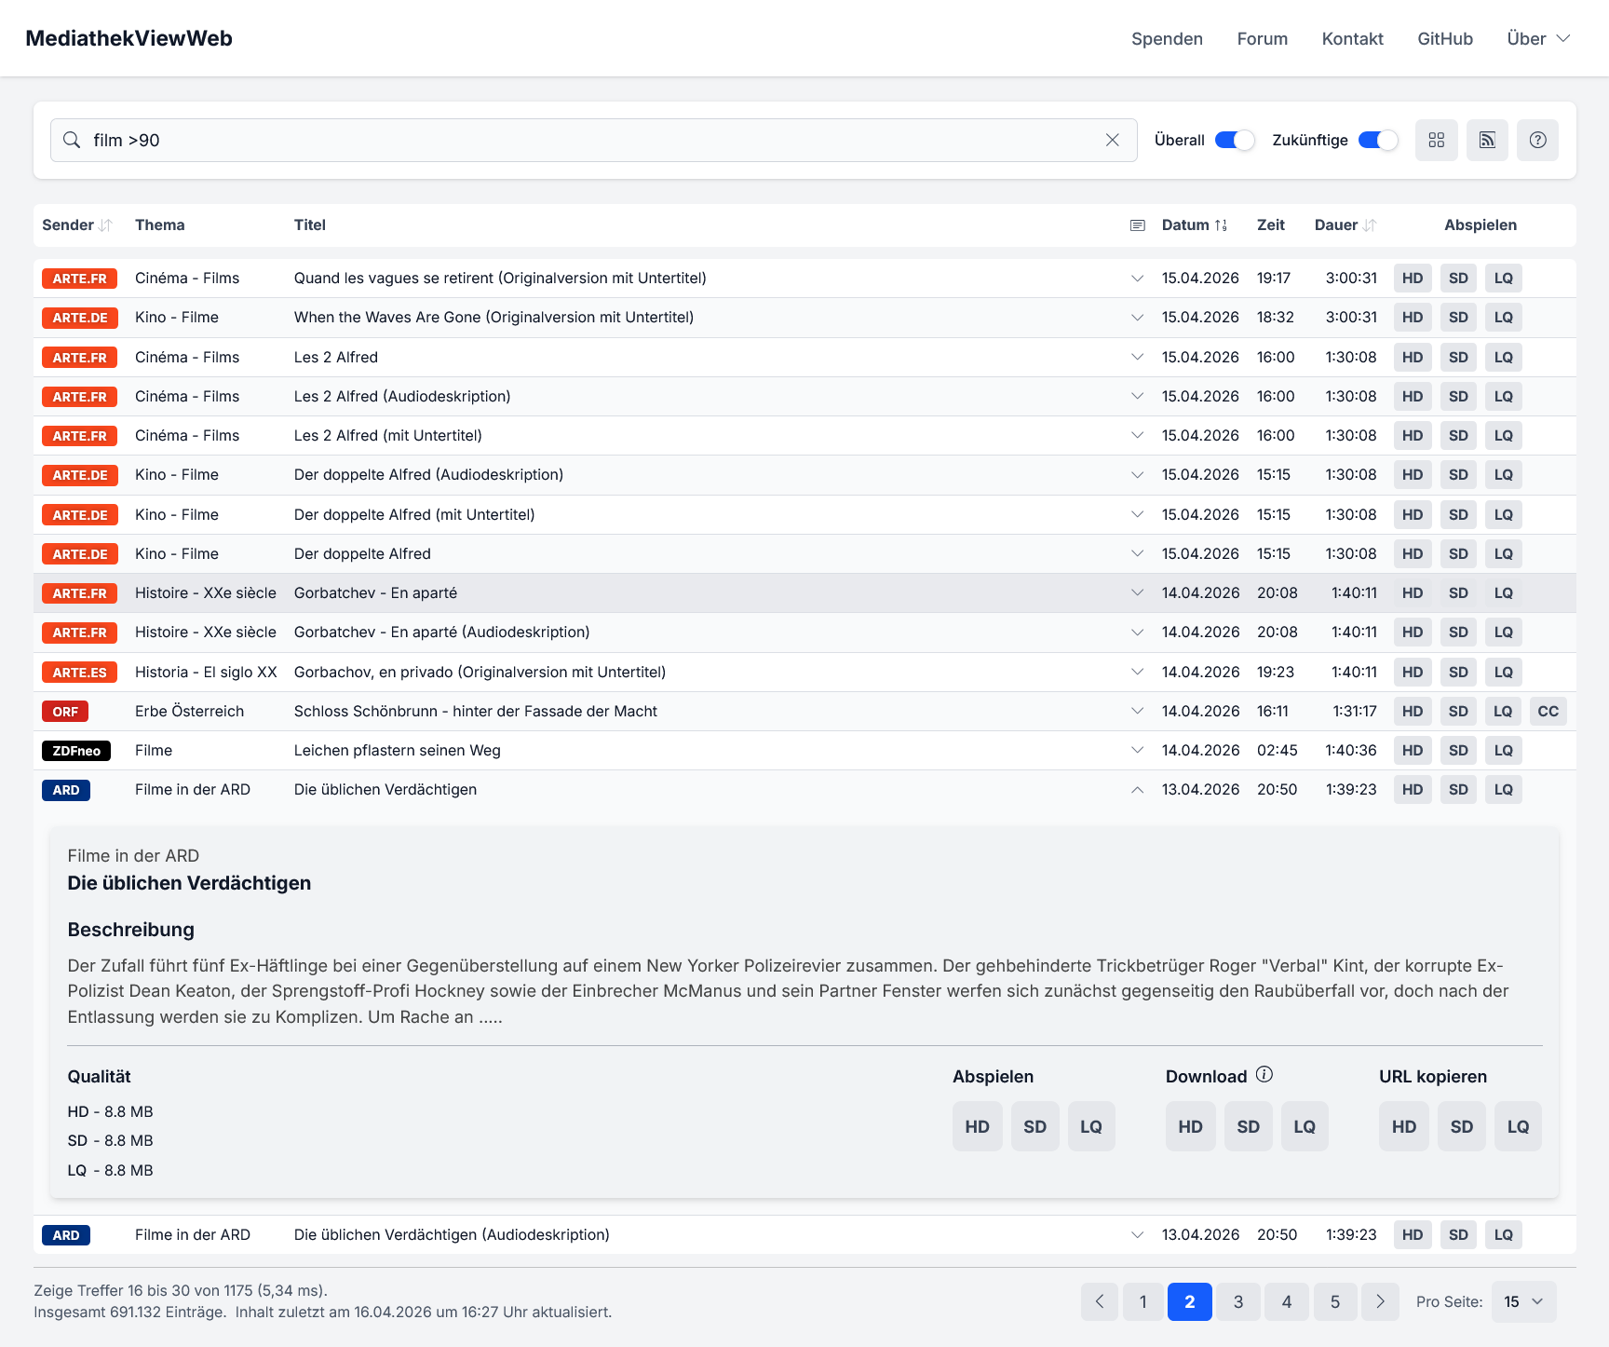Disable the Zukünftige switch
The height and width of the screenshot is (1347, 1609).
point(1377,140)
